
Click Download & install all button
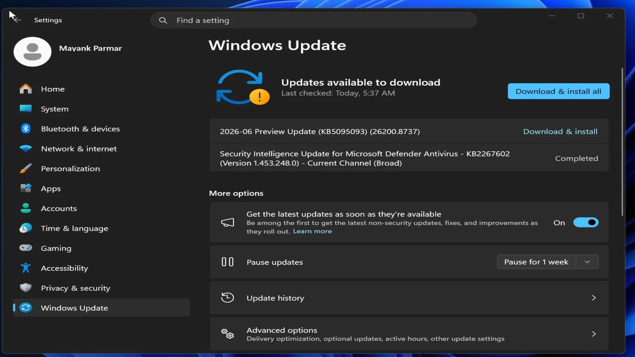(559, 91)
